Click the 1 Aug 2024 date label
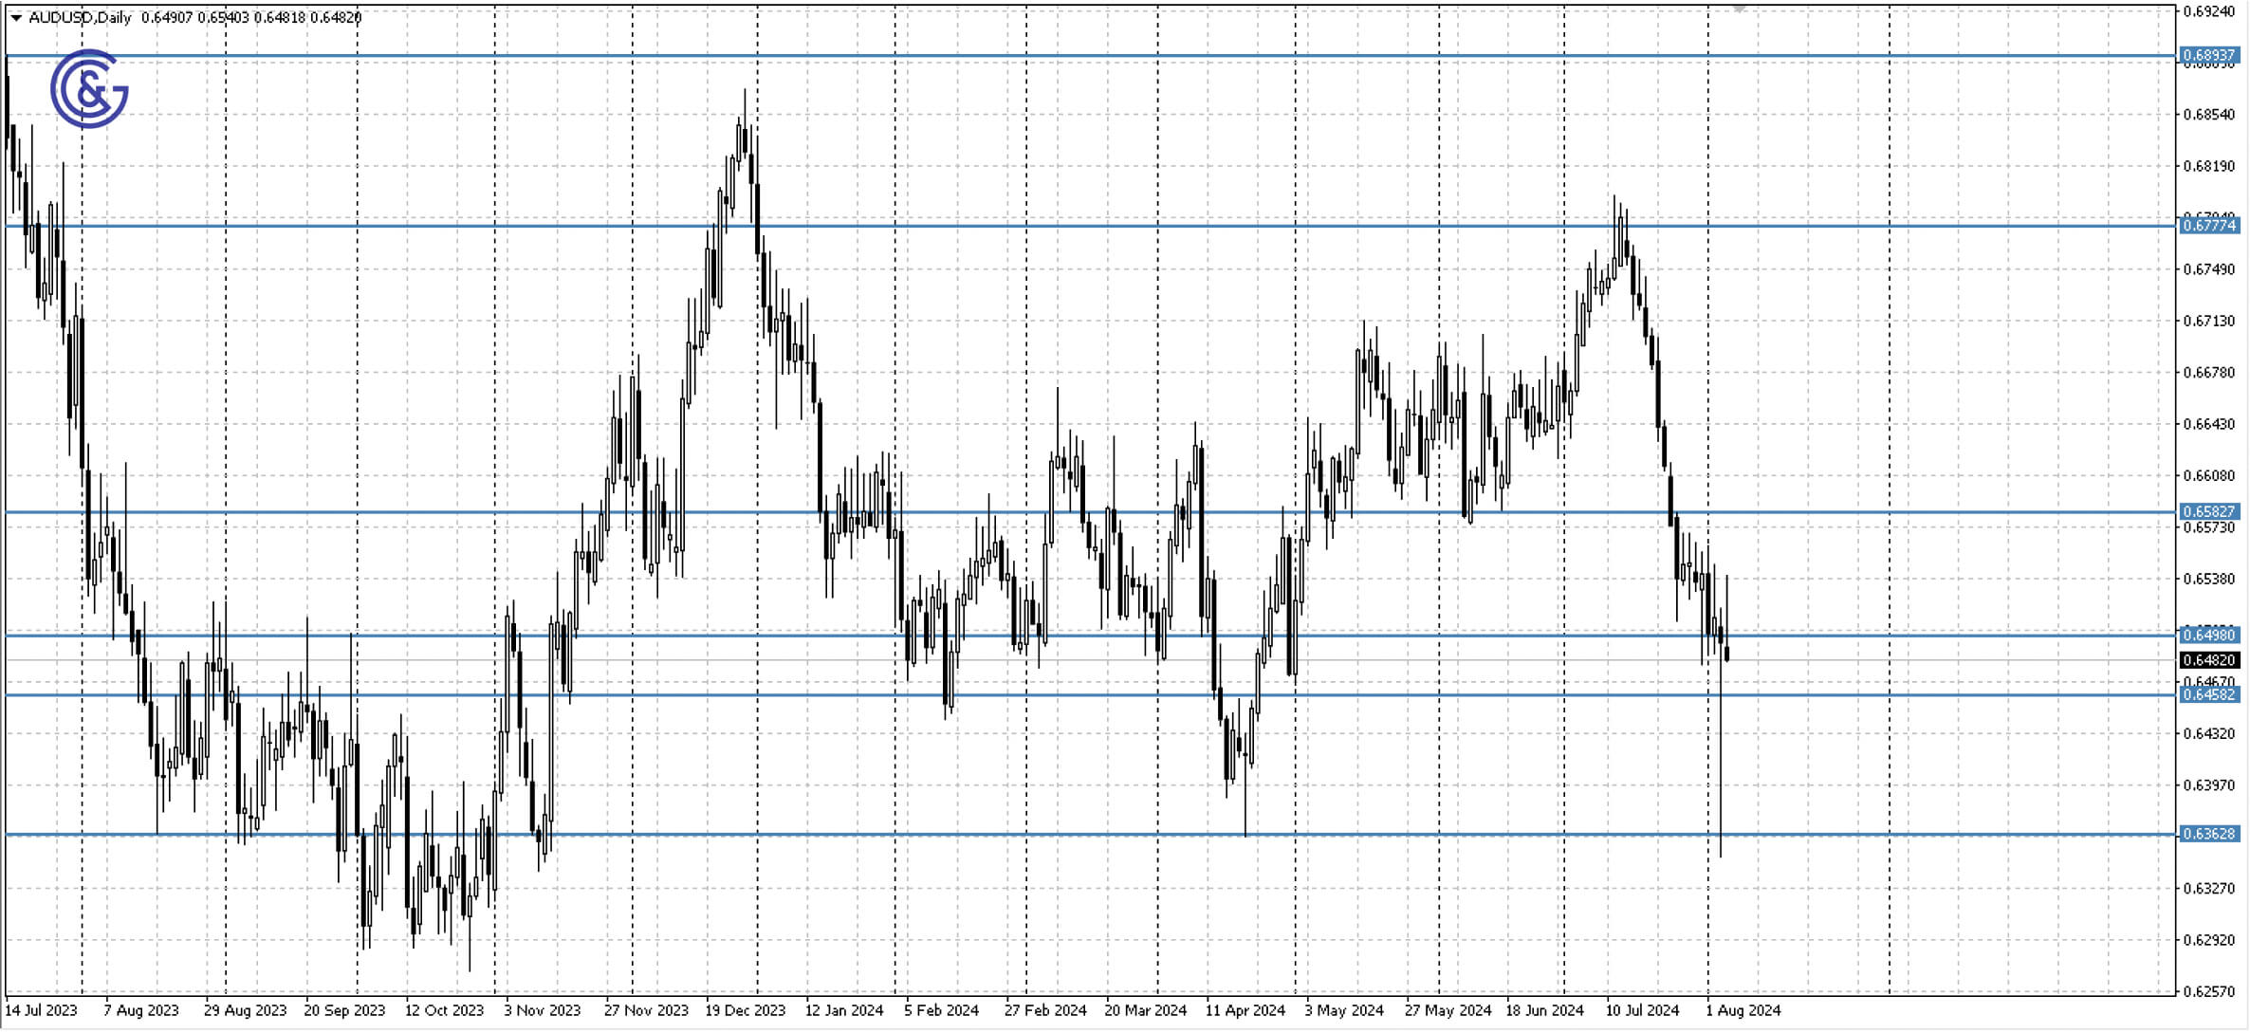The image size is (2250, 1033). click(1742, 1011)
